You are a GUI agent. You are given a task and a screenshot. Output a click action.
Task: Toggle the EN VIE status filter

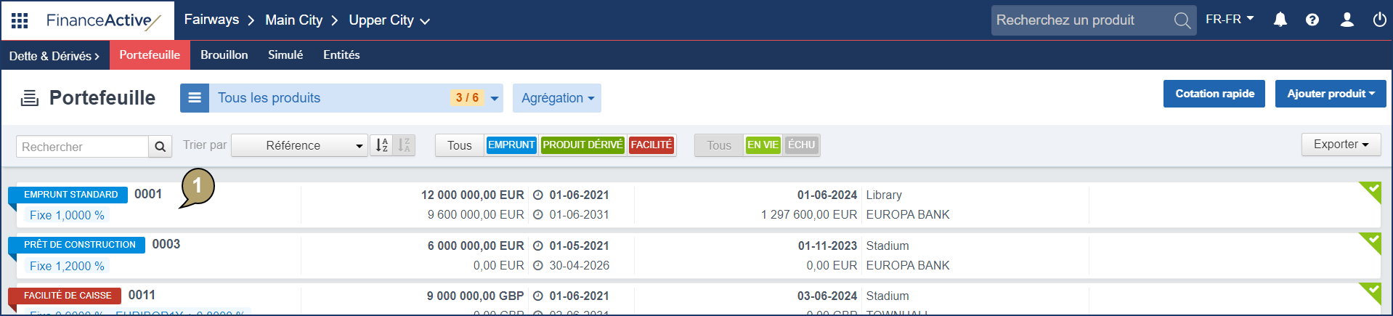763,145
